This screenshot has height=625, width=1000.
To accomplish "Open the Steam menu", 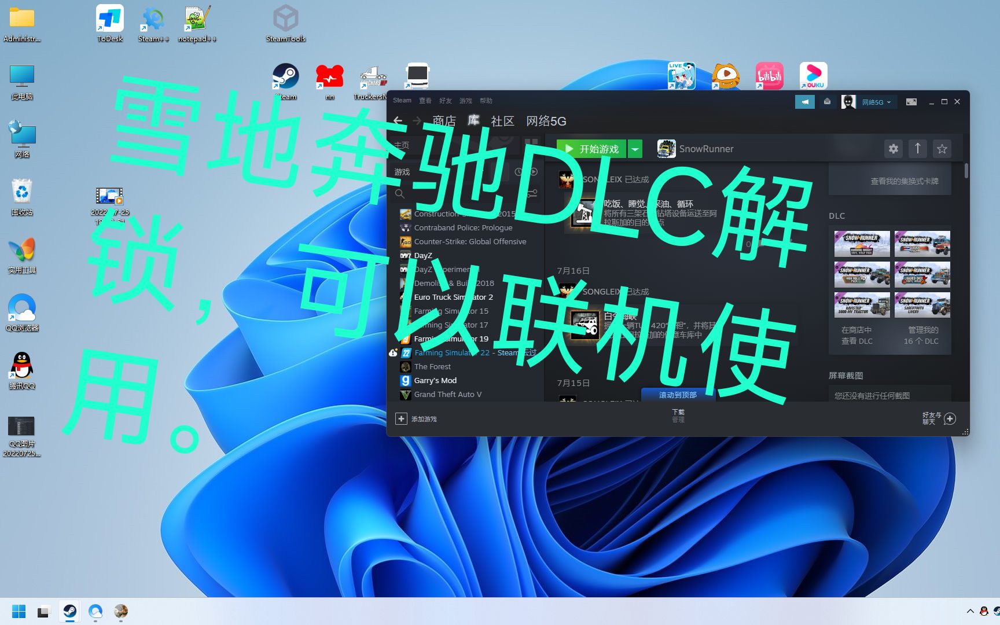I will click(402, 100).
